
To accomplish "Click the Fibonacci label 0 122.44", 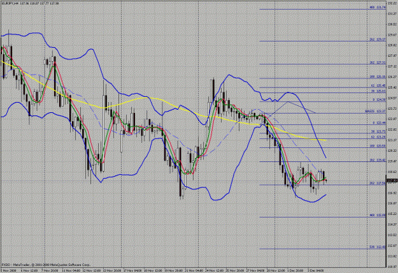I will pyautogui.click(x=380, y=122).
